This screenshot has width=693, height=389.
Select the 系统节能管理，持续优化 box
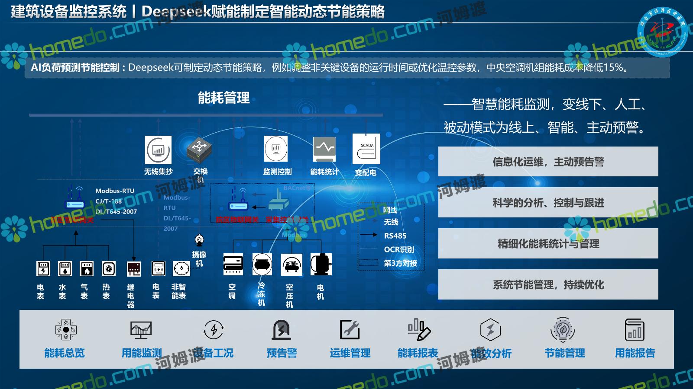(548, 284)
